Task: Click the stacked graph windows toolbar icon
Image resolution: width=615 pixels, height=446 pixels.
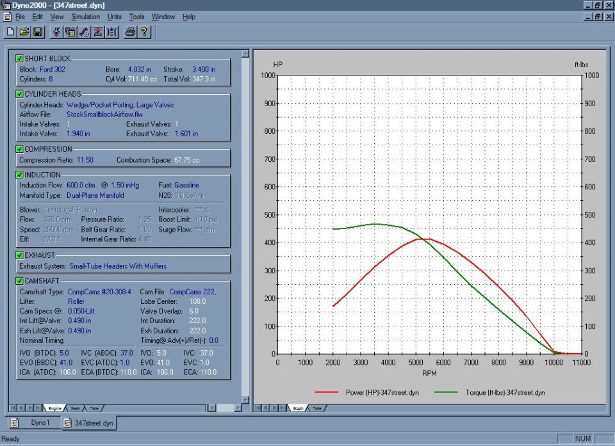Action: click(70, 32)
